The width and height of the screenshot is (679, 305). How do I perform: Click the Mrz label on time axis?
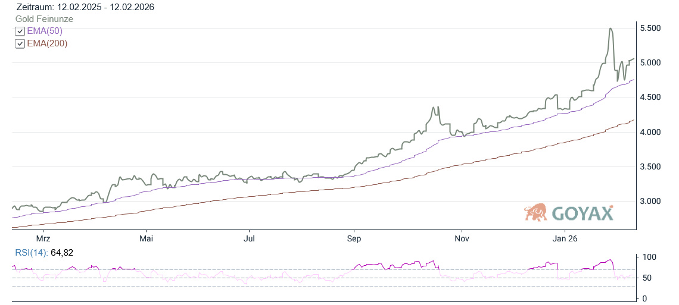pos(42,239)
